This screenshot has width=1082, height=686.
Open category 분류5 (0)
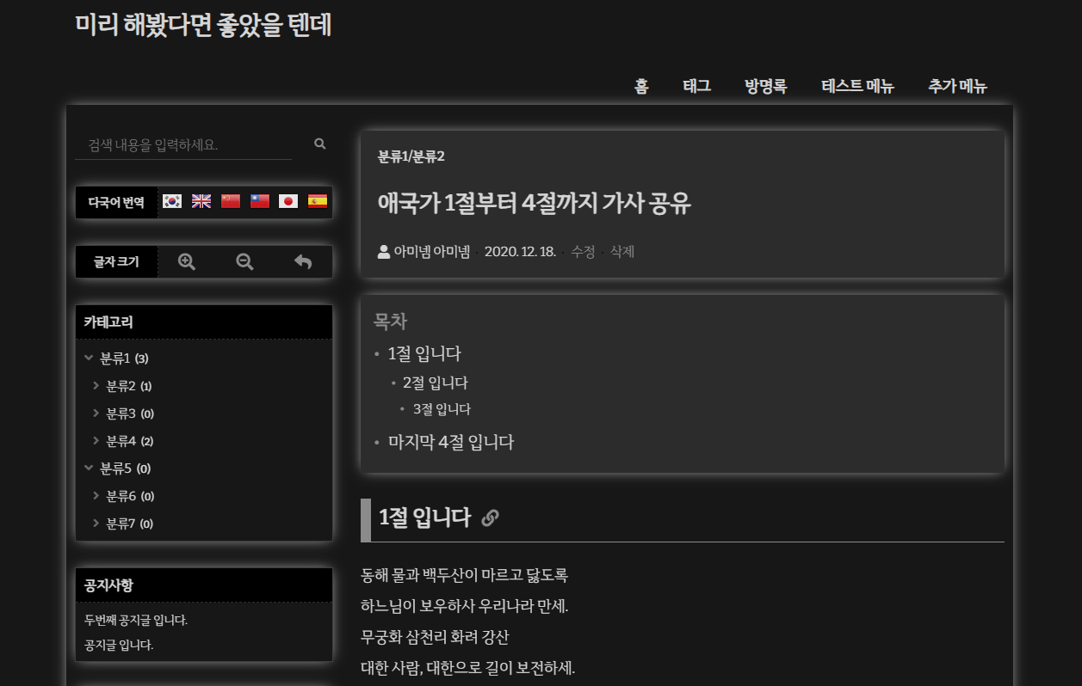click(126, 468)
